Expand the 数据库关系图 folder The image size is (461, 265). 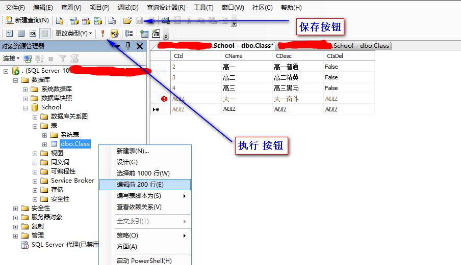click(x=35, y=117)
